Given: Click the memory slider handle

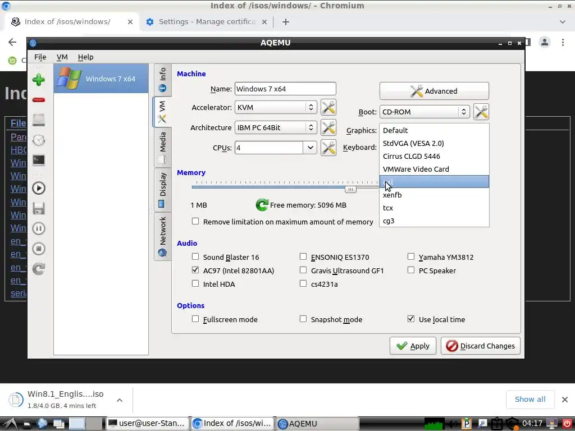Looking at the screenshot, I should pyautogui.click(x=350, y=189).
